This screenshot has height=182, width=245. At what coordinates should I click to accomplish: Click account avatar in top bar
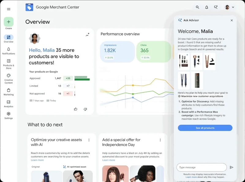(227, 7)
